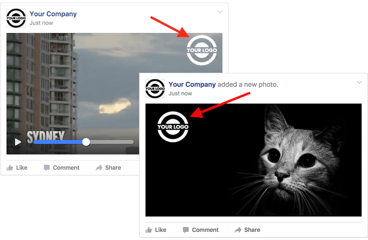Viewport: 368px width, 240px height.
Task: Open the options chevron on the video post
Action: pos(220,12)
